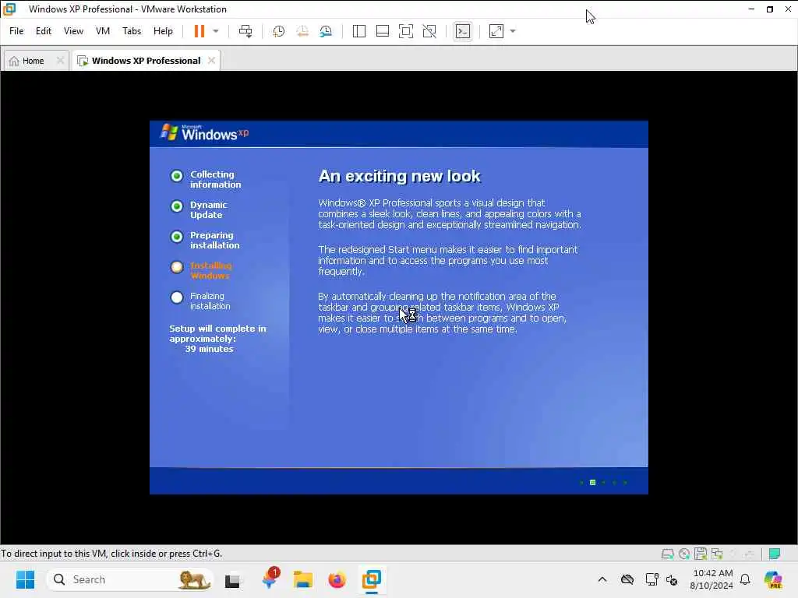Toggle the thumbnail bar icon
The height and width of the screenshot is (598, 798).
tap(382, 31)
